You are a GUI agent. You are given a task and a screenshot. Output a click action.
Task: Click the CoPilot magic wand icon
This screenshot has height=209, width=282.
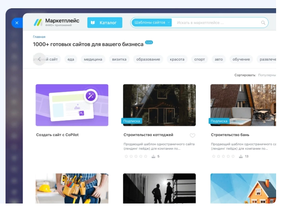point(90,96)
